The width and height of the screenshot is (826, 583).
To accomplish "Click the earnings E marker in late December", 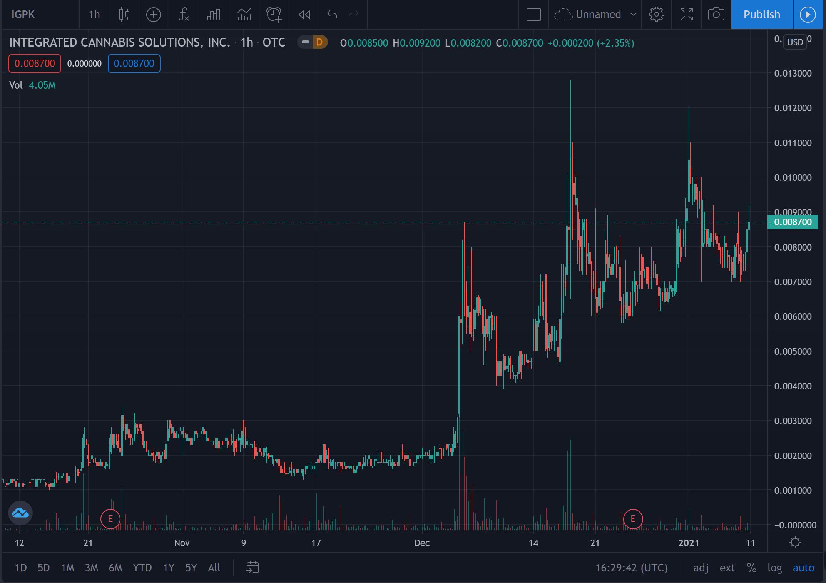I will tap(633, 519).
